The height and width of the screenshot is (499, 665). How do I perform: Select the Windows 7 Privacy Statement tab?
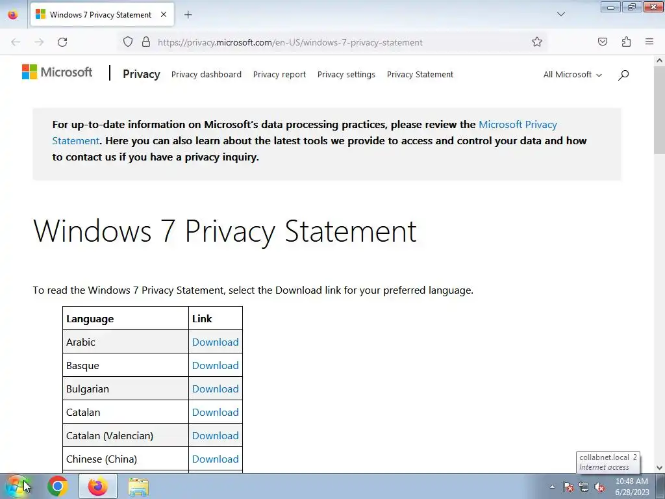click(102, 15)
